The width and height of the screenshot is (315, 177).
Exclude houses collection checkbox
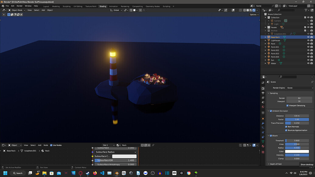tap(305, 27)
